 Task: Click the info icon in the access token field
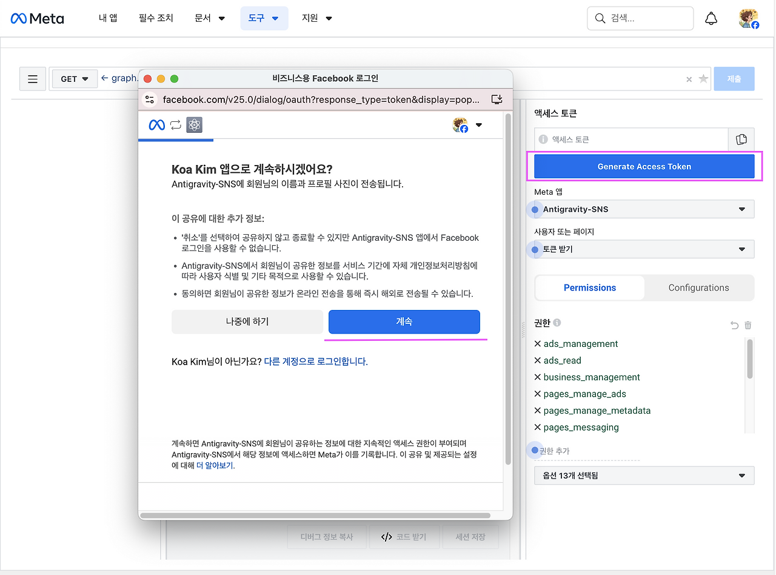(x=543, y=140)
